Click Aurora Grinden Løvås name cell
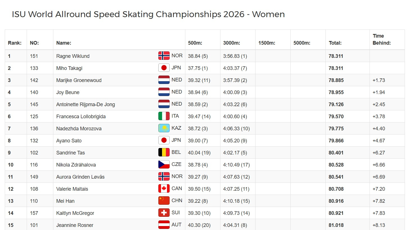Image resolution: width=408 pixels, height=230 pixels. [80, 177]
